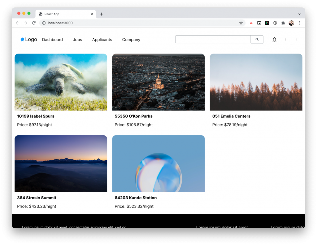Click the browser profile avatar
Screen dimensions: 317x245
[291, 23]
